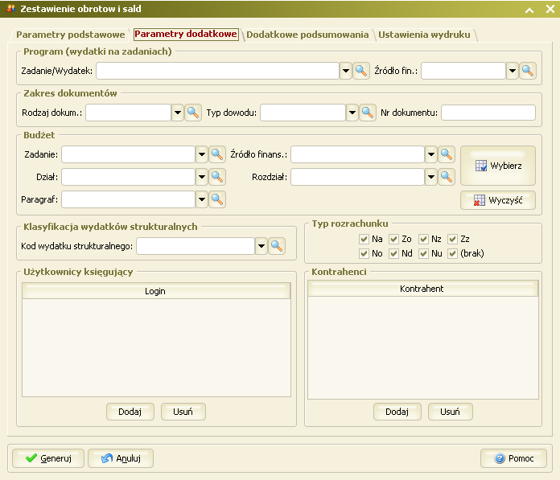Click magnifier next to Źródło finans. field

tap(447, 154)
